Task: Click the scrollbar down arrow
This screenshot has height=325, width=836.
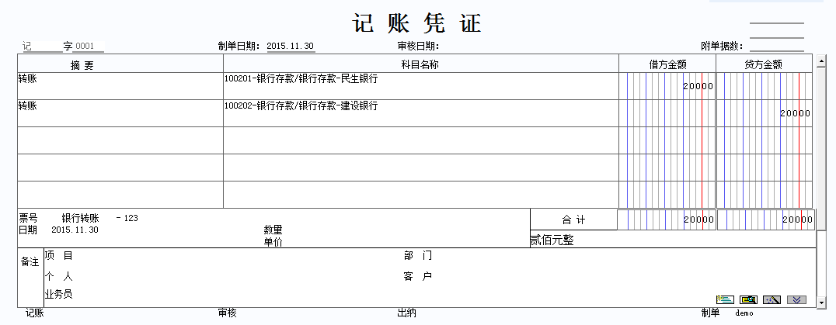Action: (820, 303)
